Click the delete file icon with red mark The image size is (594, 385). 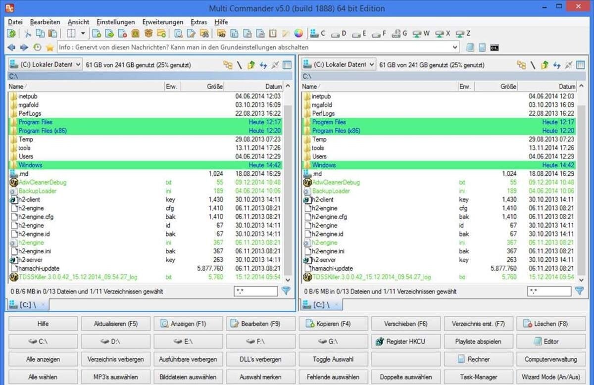(x=122, y=34)
